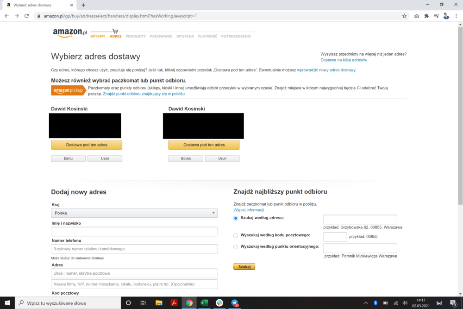Viewport: 463px width, 309px height.
Task: Click the Cortana circle icon
Action: 128,303
